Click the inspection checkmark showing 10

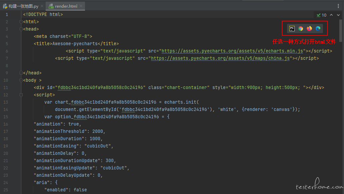(321, 15)
